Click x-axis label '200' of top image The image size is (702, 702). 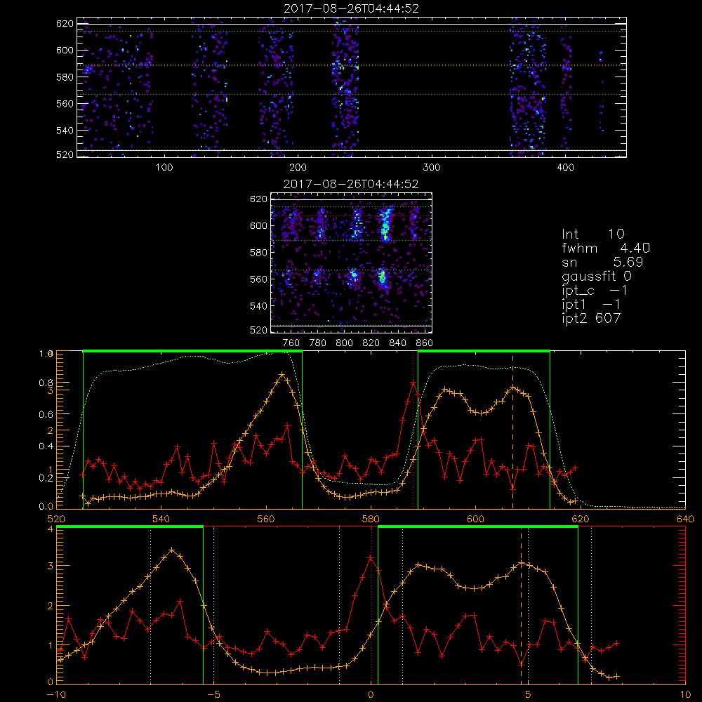298,168
